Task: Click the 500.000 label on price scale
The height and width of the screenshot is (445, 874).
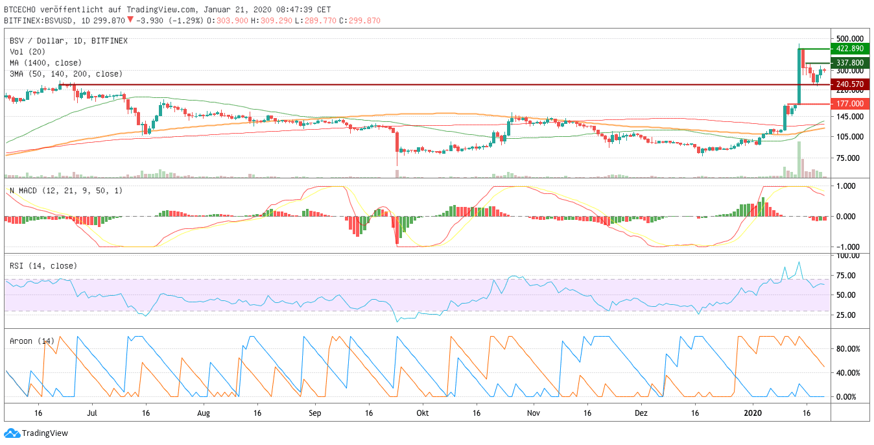Action: click(x=849, y=39)
